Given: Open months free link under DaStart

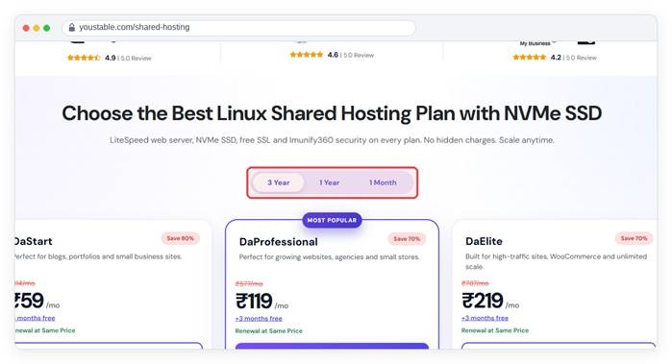Looking at the screenshot, I should pyautogui.click(x=36, y=318).
